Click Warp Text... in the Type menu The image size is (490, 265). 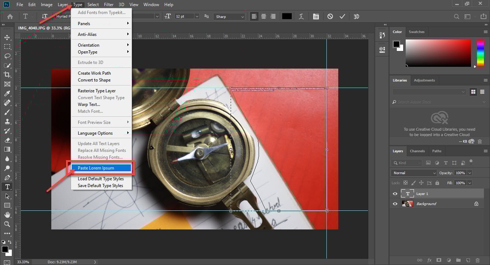point(89,104)
